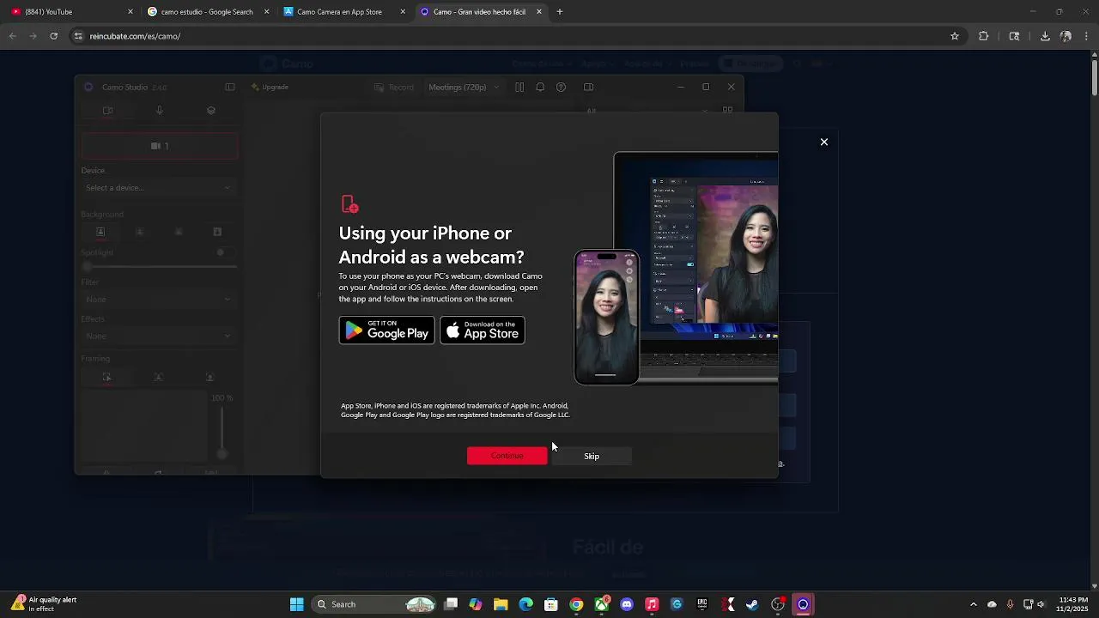Click the vertical zoom slider at 100%
1099x618 pixels.
coord(222,432)
